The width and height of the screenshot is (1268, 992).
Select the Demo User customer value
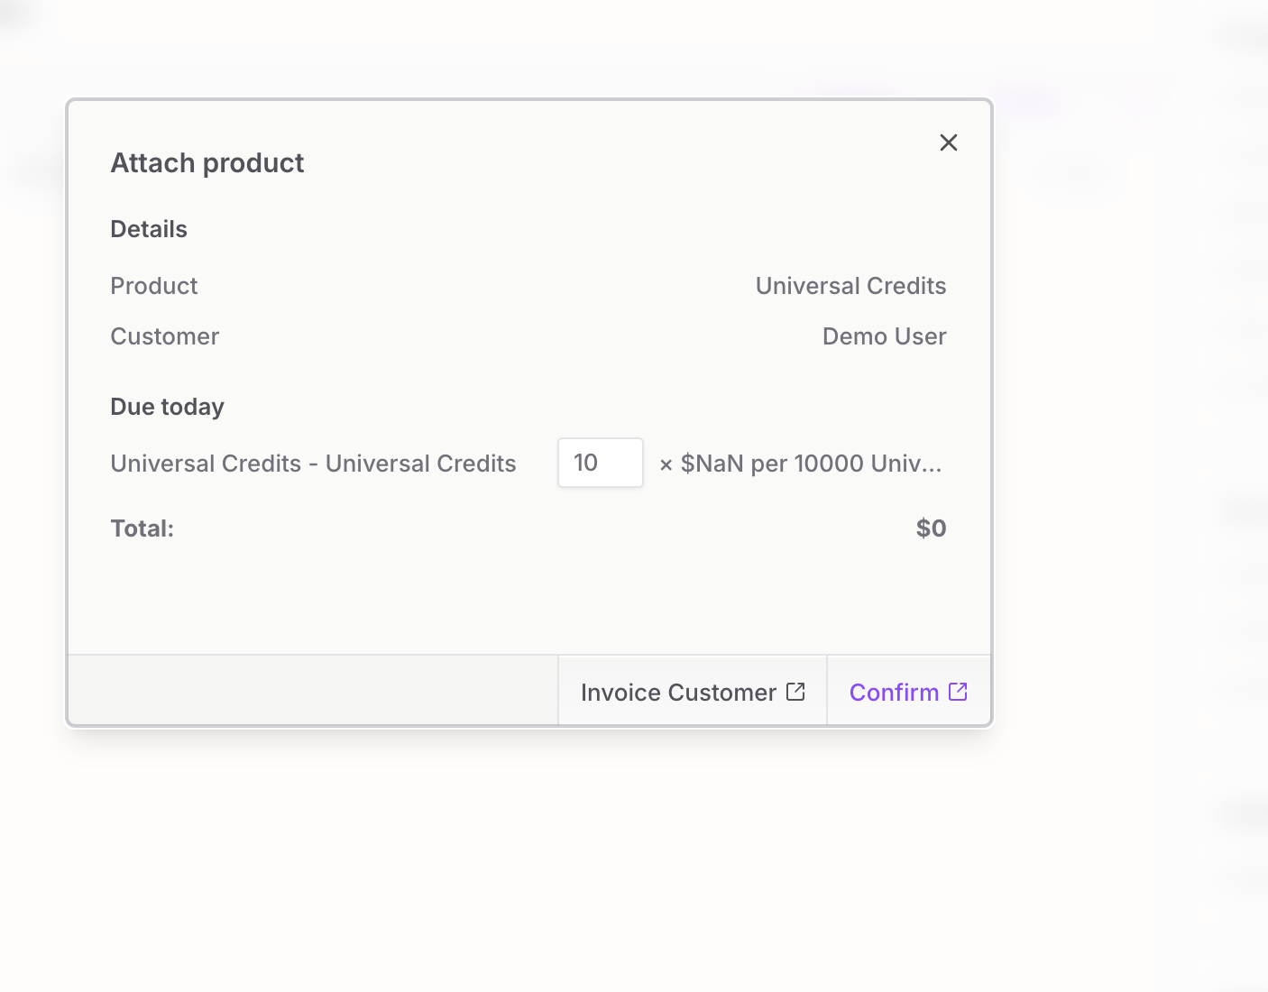(x=884, y=336)
